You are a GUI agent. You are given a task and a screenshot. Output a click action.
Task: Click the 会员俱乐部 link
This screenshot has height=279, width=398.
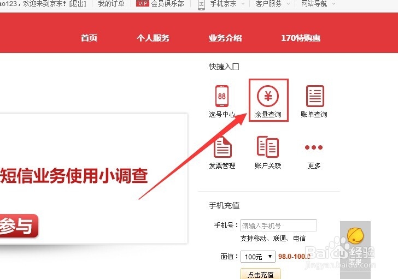[x=167, y=3]
